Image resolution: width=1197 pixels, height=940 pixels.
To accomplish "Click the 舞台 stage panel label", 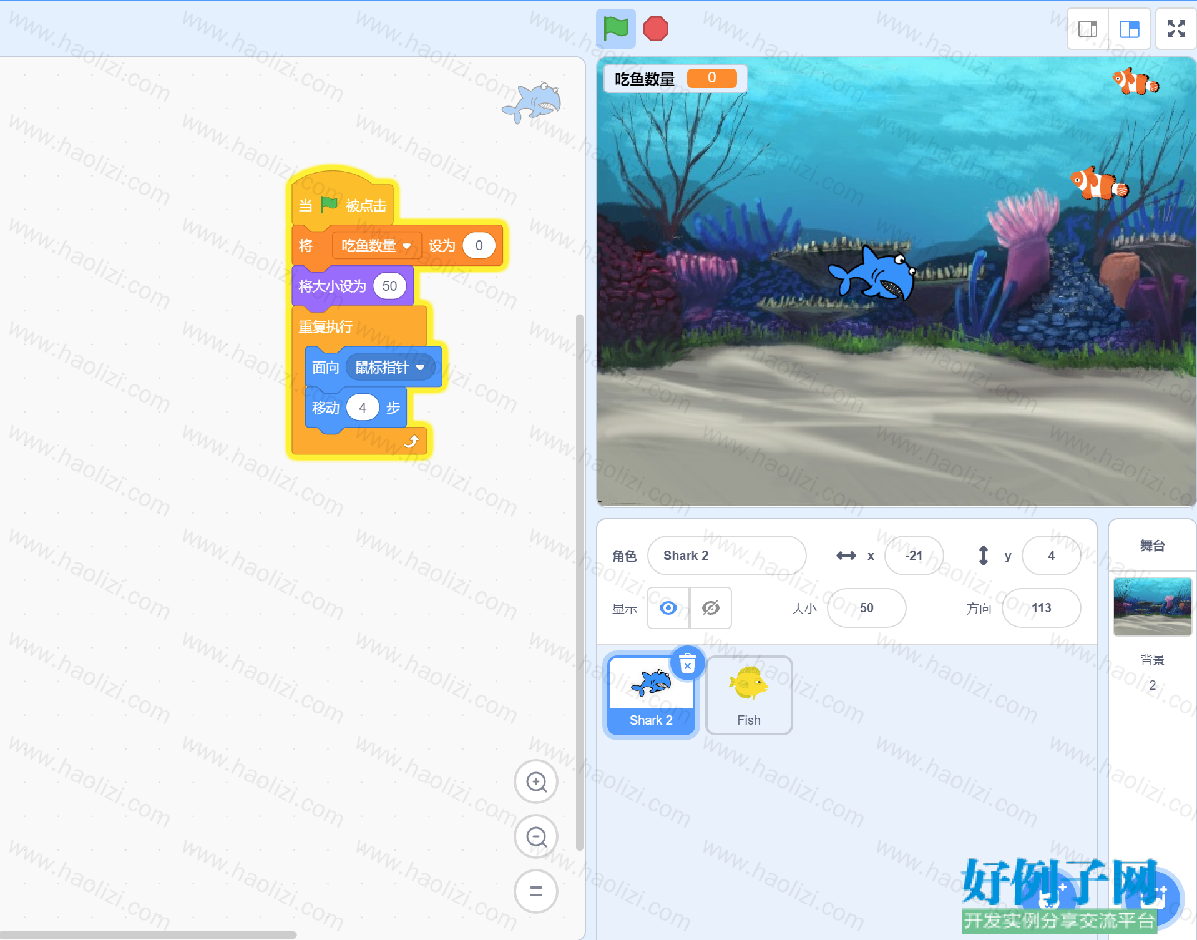I will pyautogui.click(x=1152, y=546).
